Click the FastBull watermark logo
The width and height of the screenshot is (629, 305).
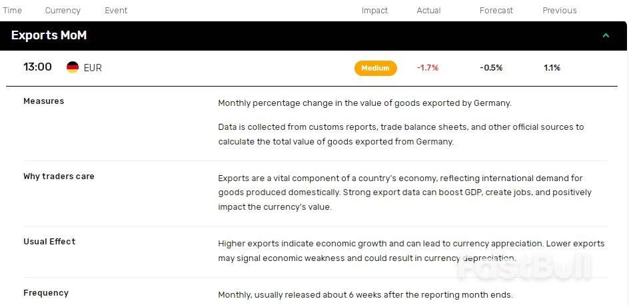(524, 266)
